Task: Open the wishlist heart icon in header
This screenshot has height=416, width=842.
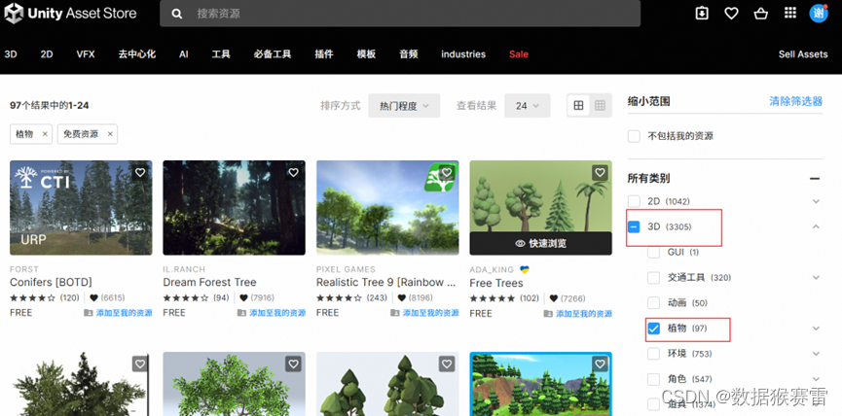Action: (731, 14)
